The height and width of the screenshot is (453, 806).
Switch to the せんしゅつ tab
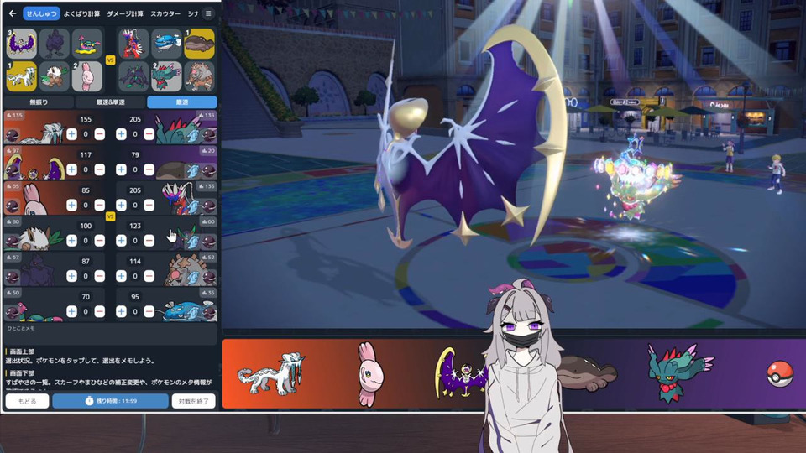[x=41, y=13]
